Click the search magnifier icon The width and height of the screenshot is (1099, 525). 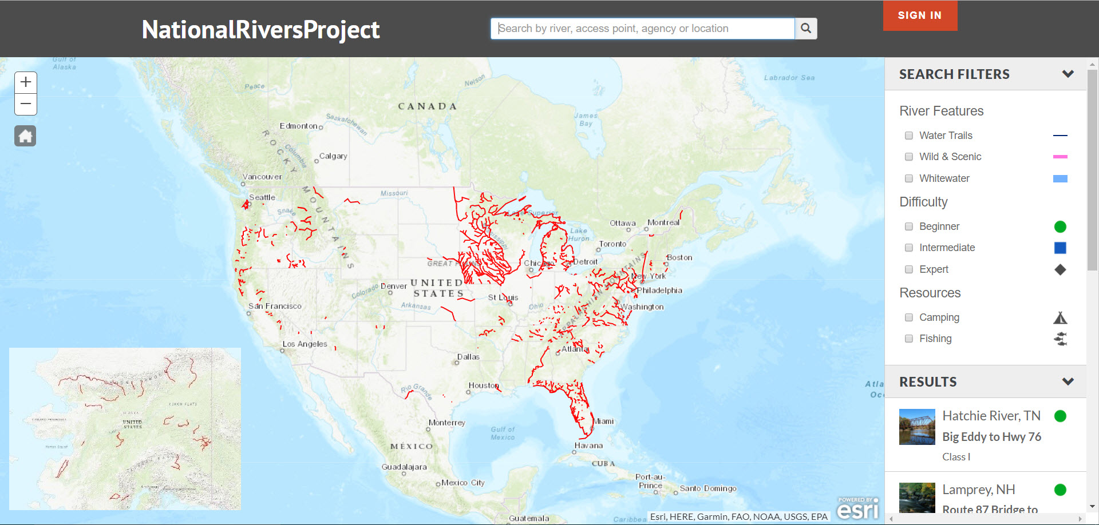click(806, 28)
